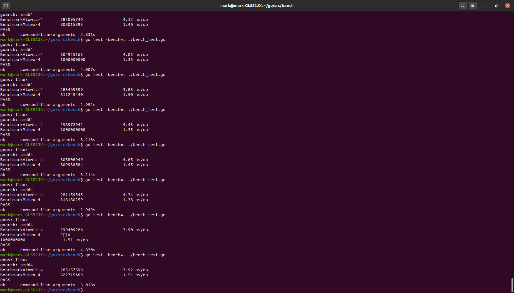
Task: Click the vertical scrollbar thumb
Action: (x=512, y=285)
